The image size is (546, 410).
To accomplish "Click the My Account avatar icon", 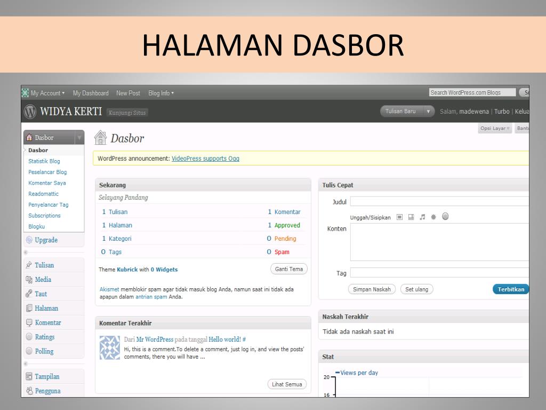I will click(x=25, y=93).
